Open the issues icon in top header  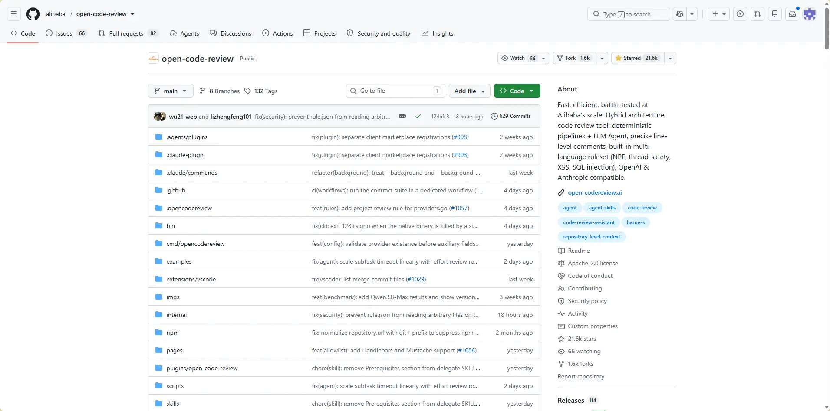click(x=740, y=14)
